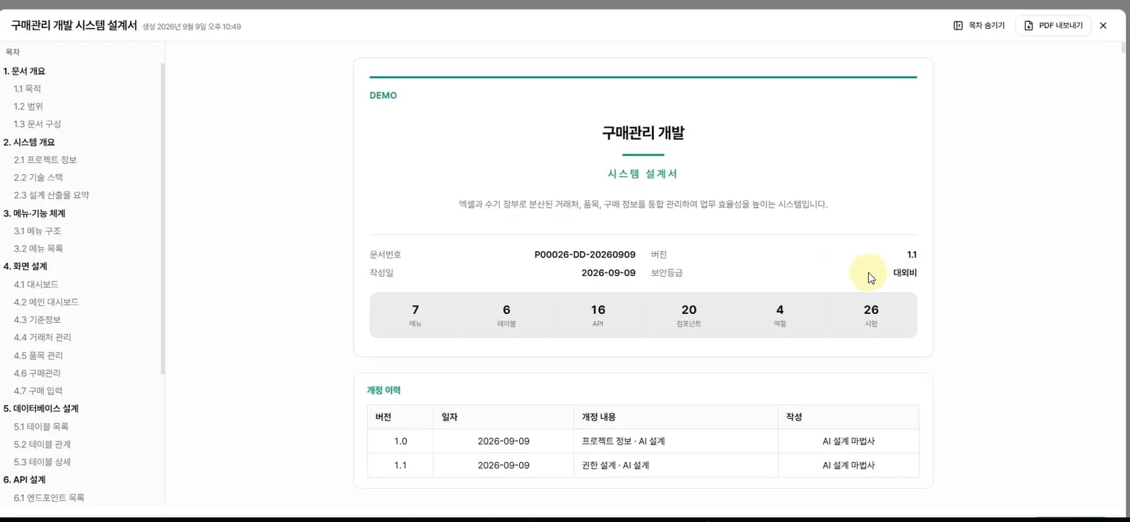Open 2.1 프로젝트 정보 section
Viewport: 1130px width, 522px height.
(45, 160)
